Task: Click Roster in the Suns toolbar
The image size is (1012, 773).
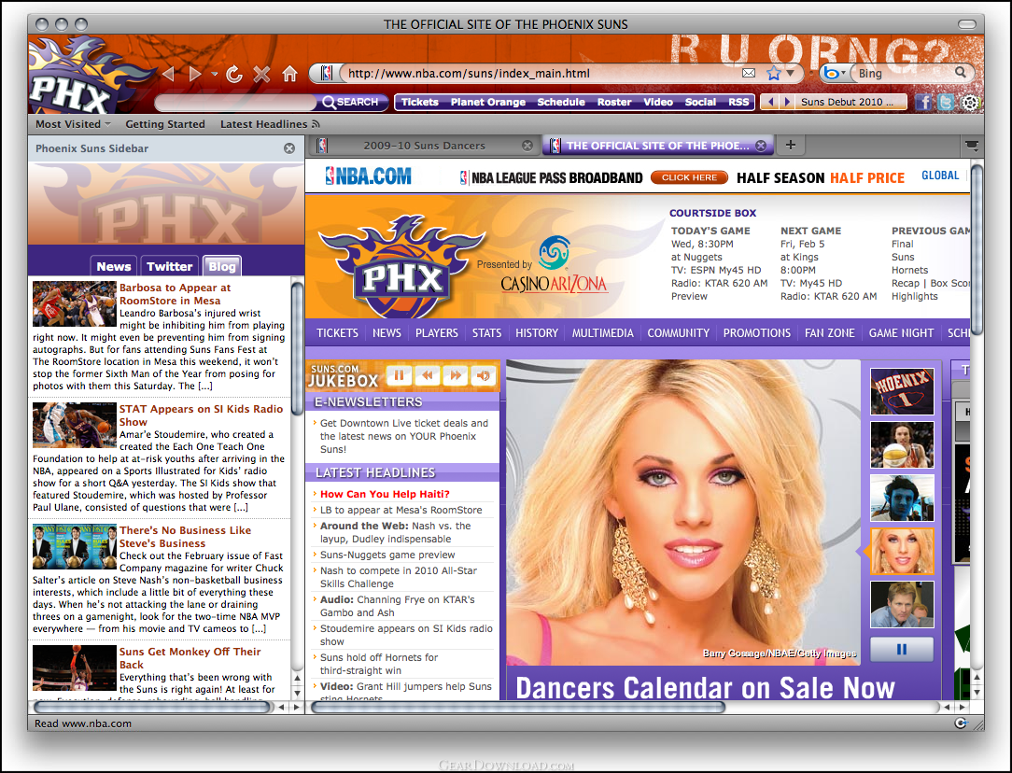Action: pyautogui.click(x=614, y=102)
